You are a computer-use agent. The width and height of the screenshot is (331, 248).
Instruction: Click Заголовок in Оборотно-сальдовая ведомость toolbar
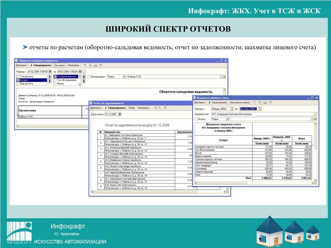click(x=59, y=65)
